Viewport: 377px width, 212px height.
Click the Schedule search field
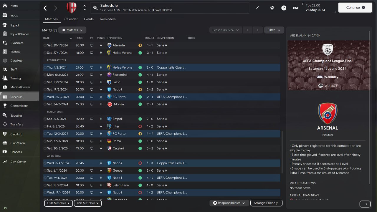click(x=170, y=8)
